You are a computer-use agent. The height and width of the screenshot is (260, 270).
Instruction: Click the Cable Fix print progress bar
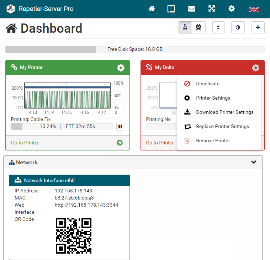point(62,126)
